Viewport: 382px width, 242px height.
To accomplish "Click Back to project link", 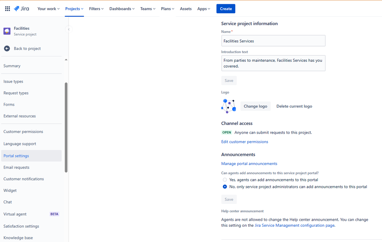I will pyautogui.click(x=27, y=48).
